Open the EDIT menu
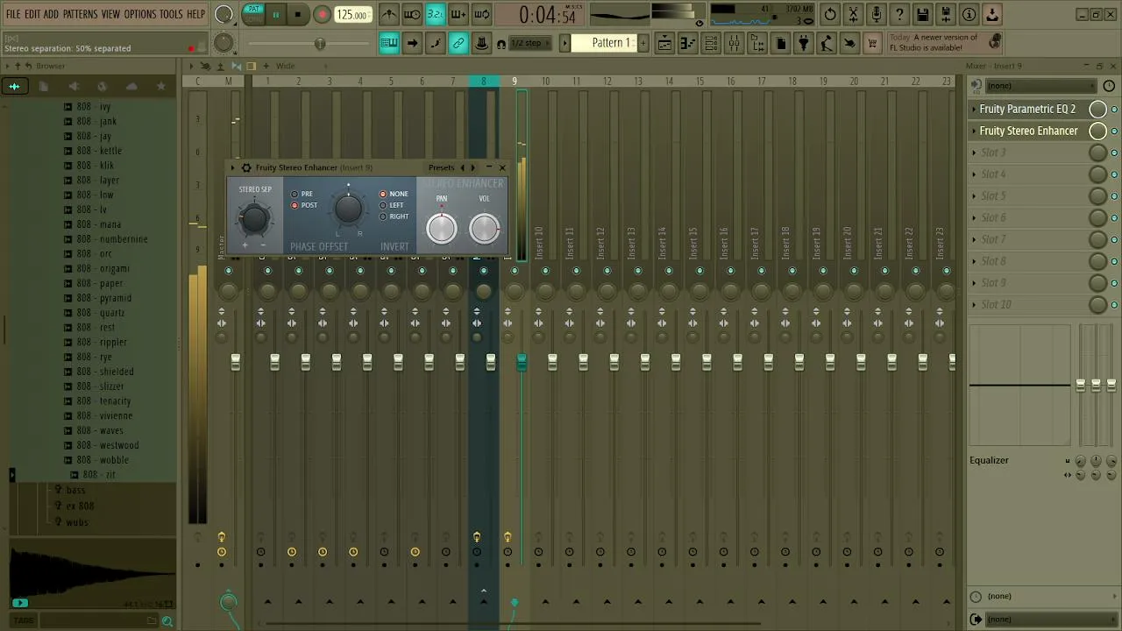The height and width of the screenshot is (631, 1122). tap(32, 14)
